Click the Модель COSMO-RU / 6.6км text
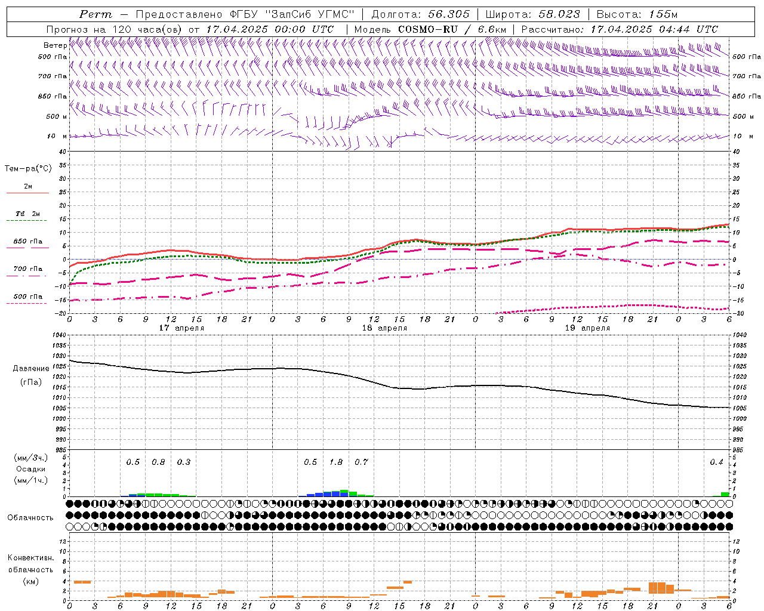The image size is (764, 611). (430, 29)
